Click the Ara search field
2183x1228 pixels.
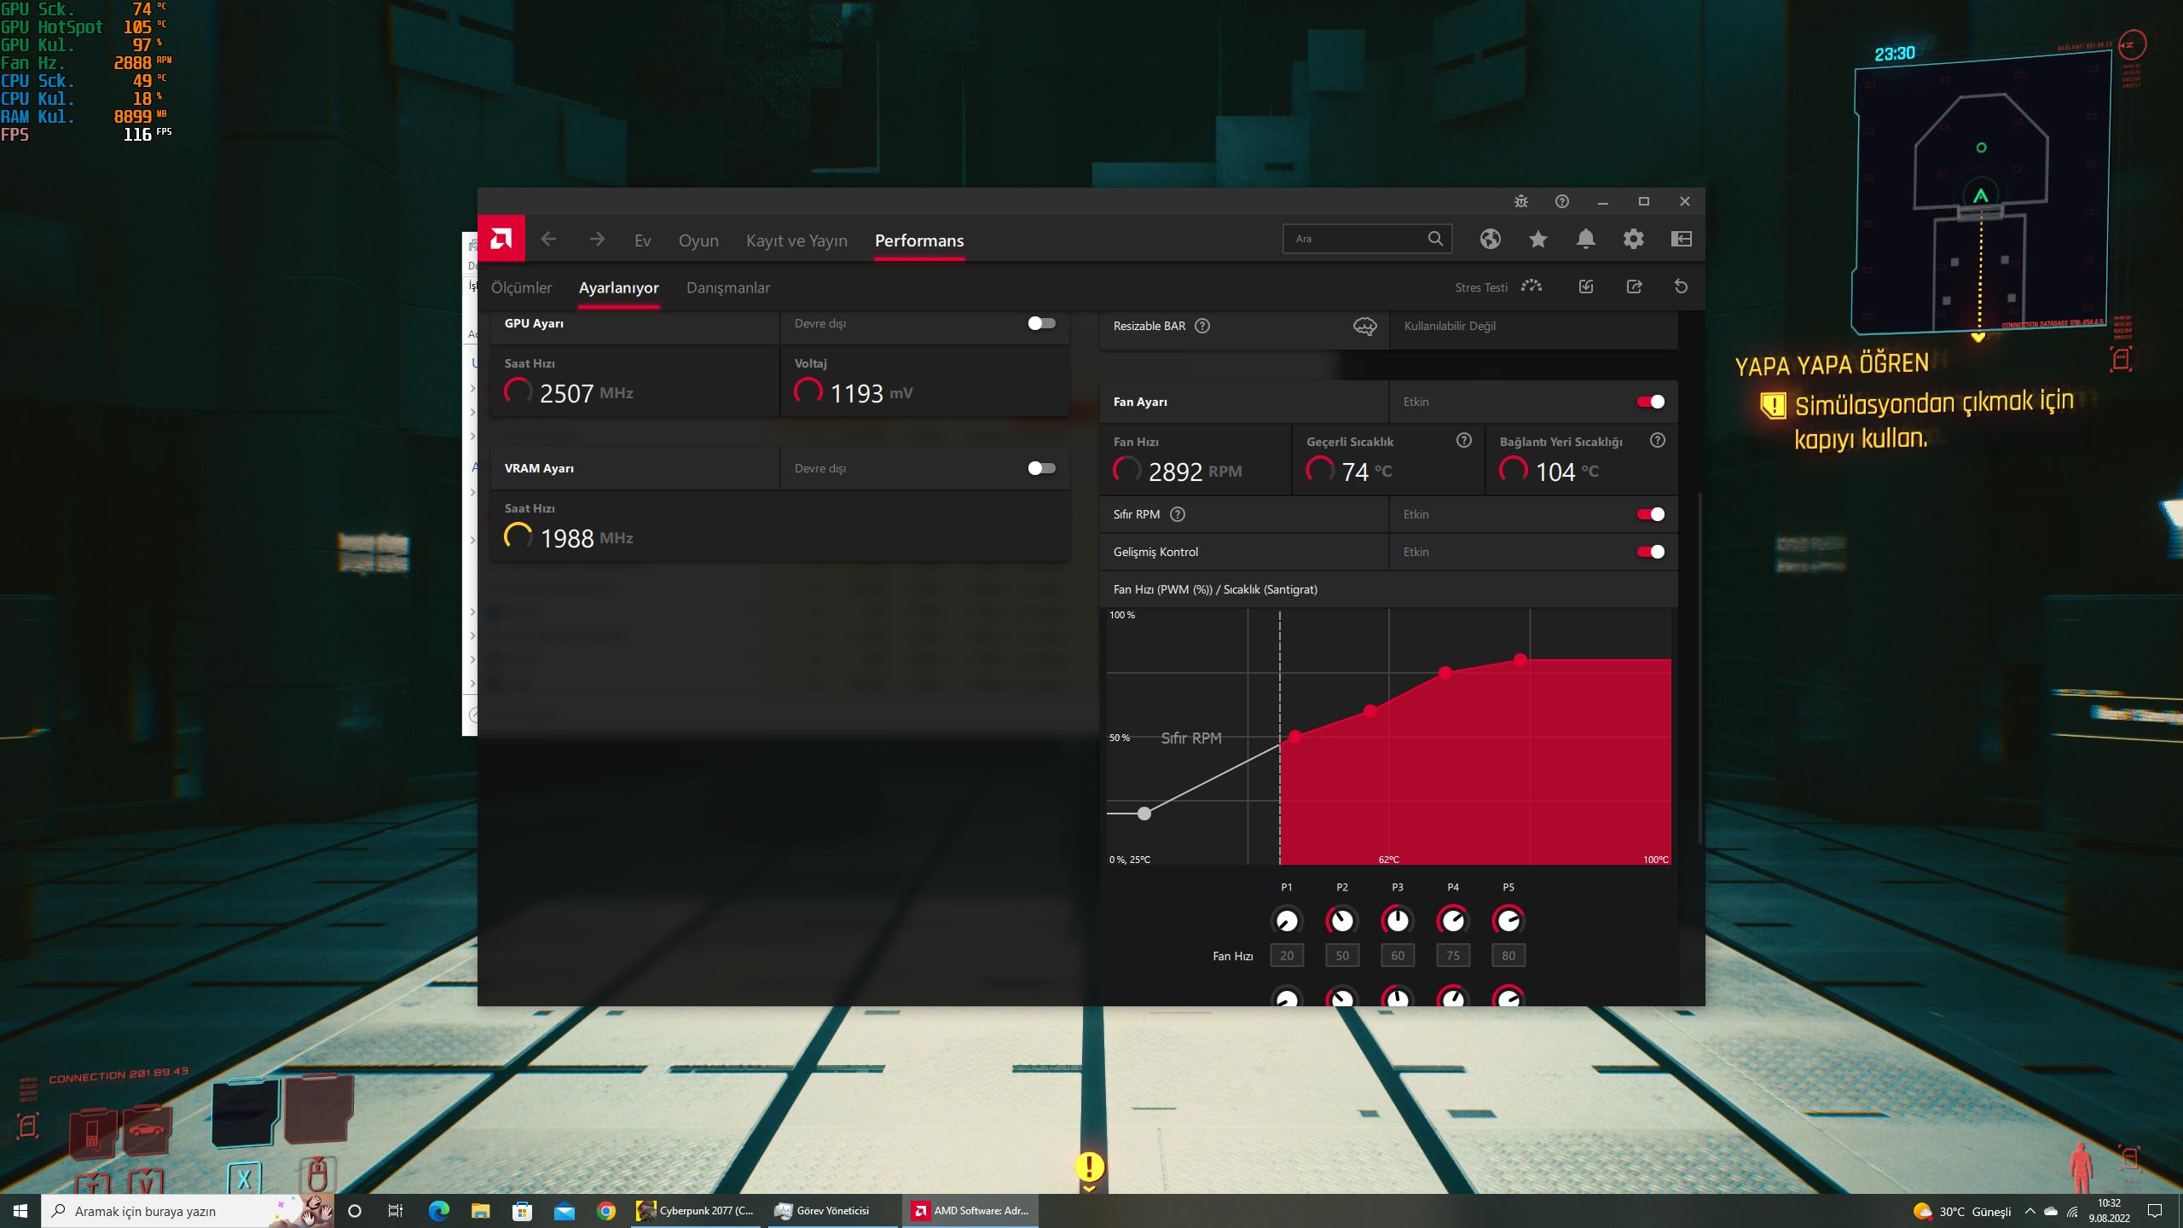(x=1356, y=239)
